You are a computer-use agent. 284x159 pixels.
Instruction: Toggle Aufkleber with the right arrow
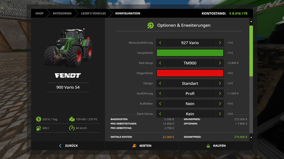220,104
